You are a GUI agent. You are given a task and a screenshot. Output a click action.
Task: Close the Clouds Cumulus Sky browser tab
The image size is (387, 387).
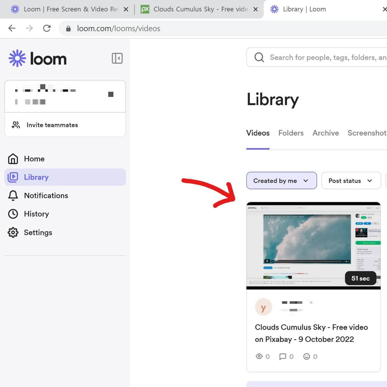[255, 9]
